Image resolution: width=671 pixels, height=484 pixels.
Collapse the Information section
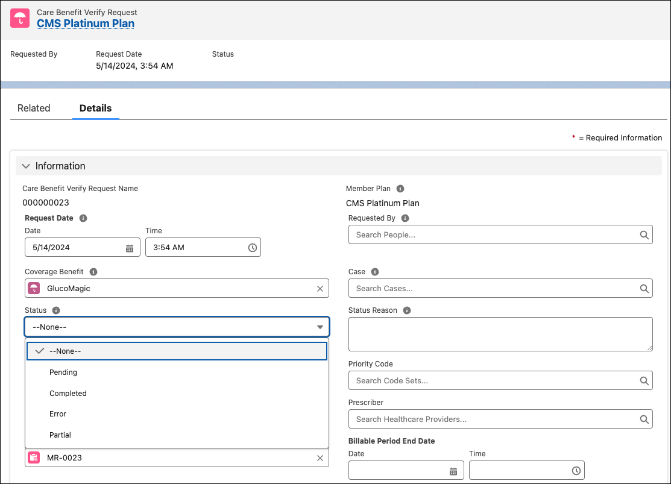coord(26,166)
